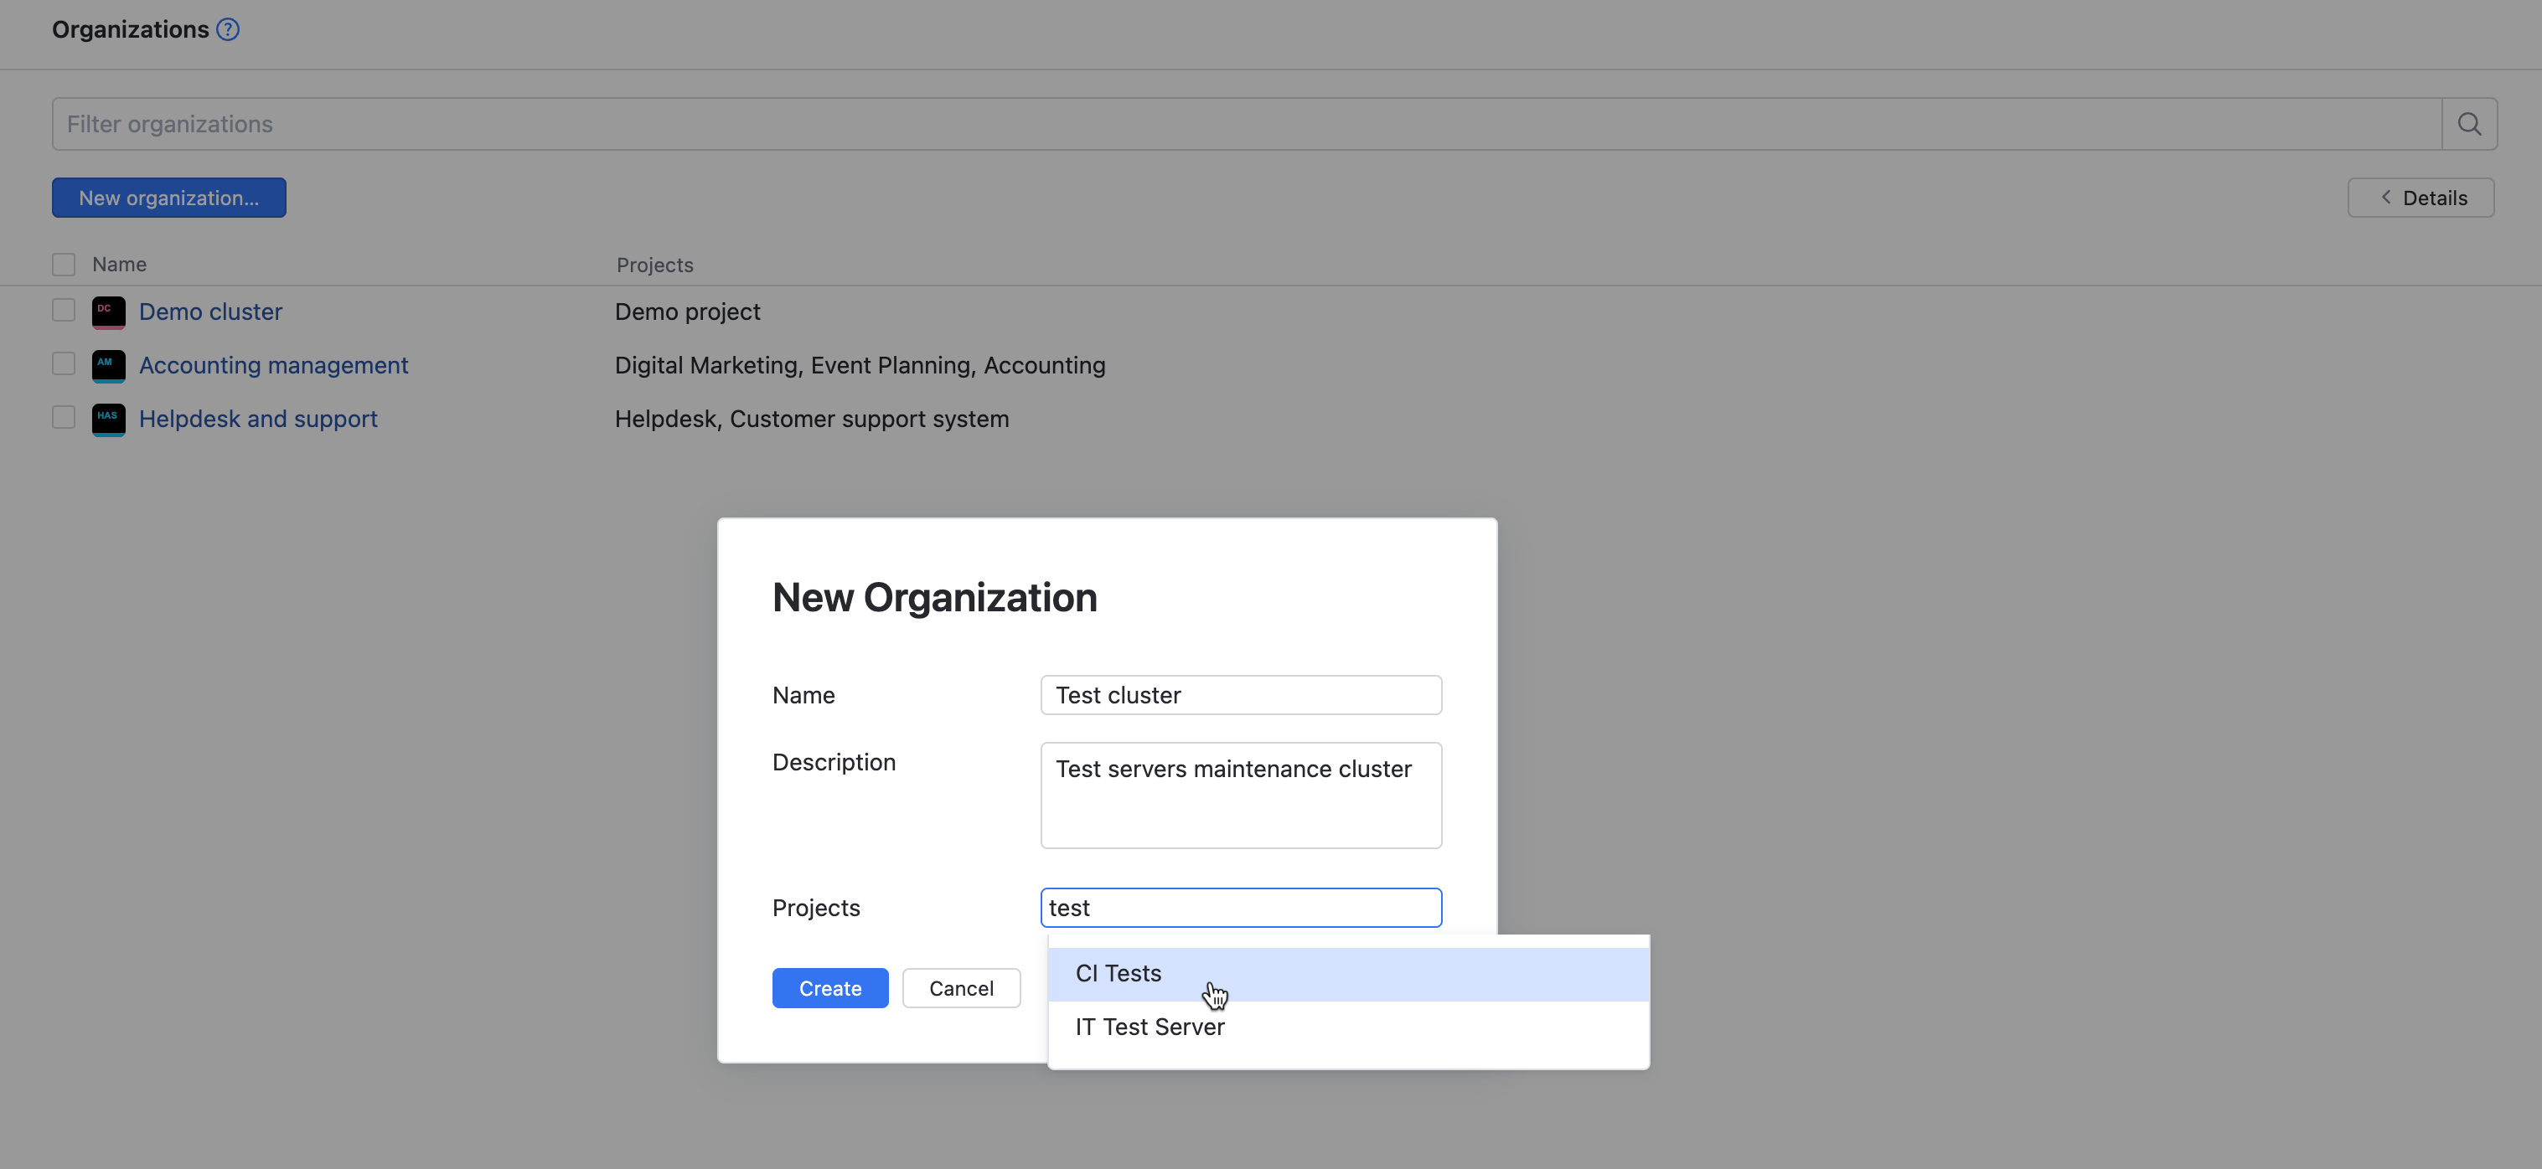Click the Helpdesk and support avatar icon
2542x1169 pixels.
tap(107, 418)
